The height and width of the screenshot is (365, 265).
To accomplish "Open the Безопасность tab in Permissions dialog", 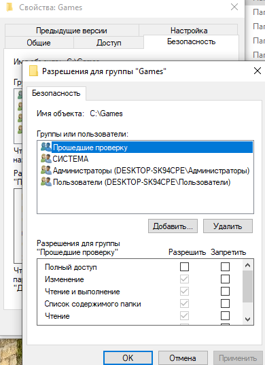I will pos(56,93).
